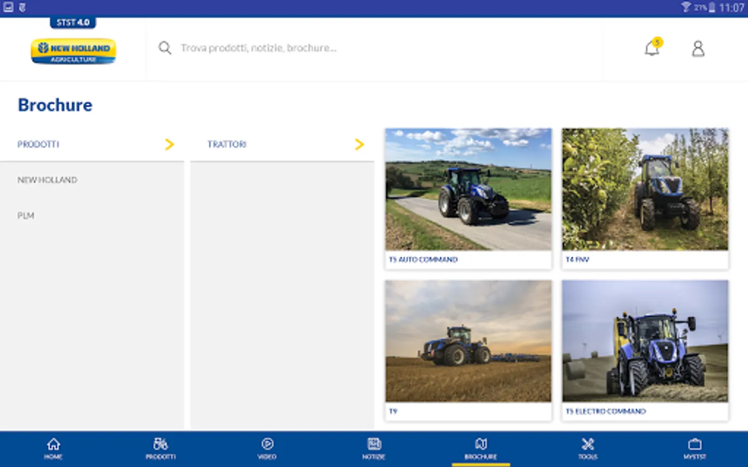Screen dimensions: 748x467
Task: Go to the VIDEO tab label
Action: pos(268,457)
